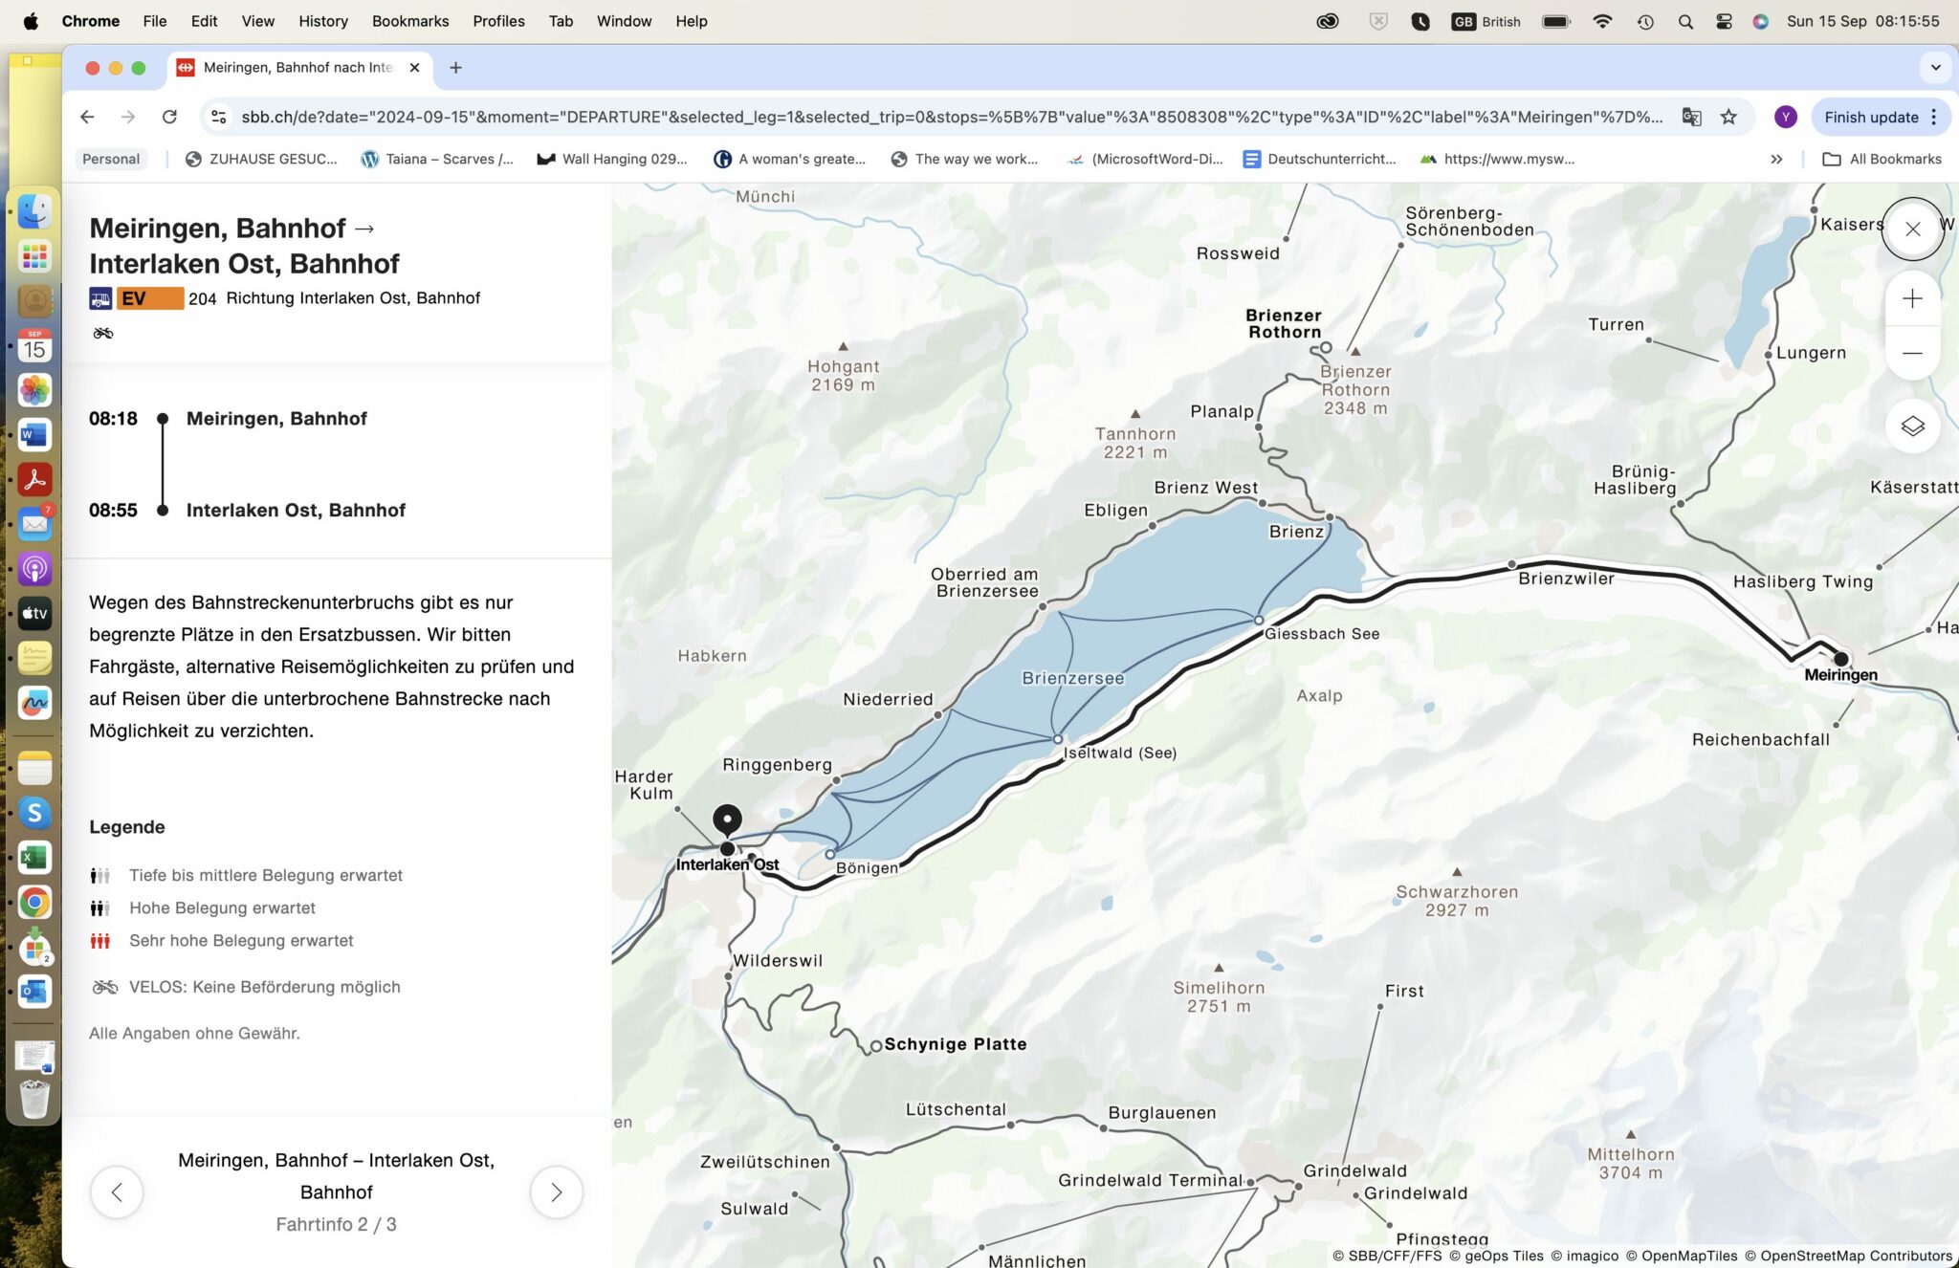The image size is (1959, 1268).
Task: Click the Google Translate icon in address bar
Action: tap(1691, 117)
